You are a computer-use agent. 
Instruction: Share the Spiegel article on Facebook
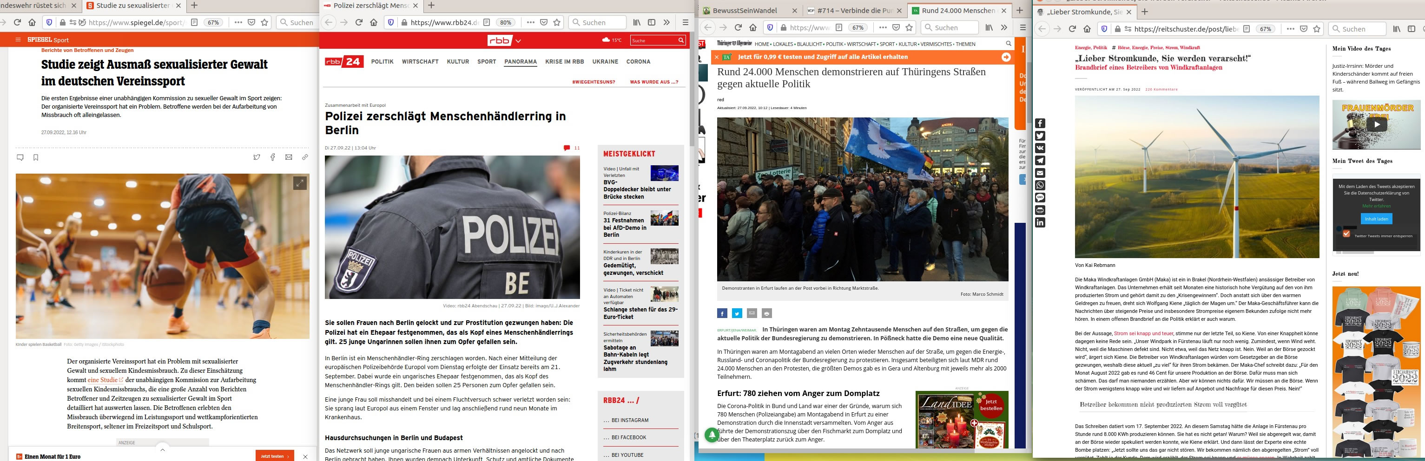[273, 157]
